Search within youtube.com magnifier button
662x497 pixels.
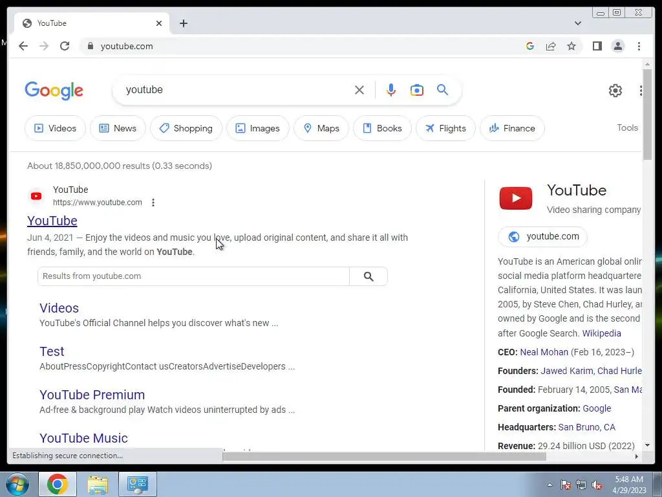(x=368, y=276)
